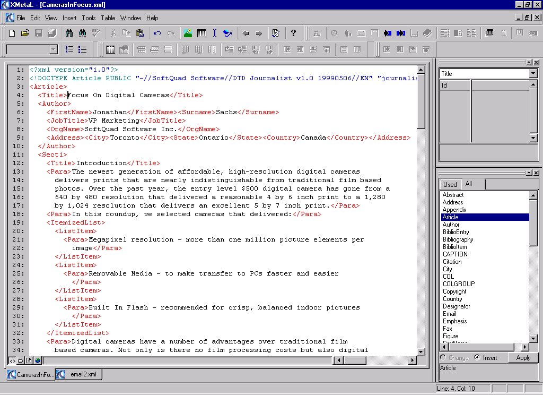Screen dimensions: 543x395
Task: Click the Apply button
Action: click(523, 357)
